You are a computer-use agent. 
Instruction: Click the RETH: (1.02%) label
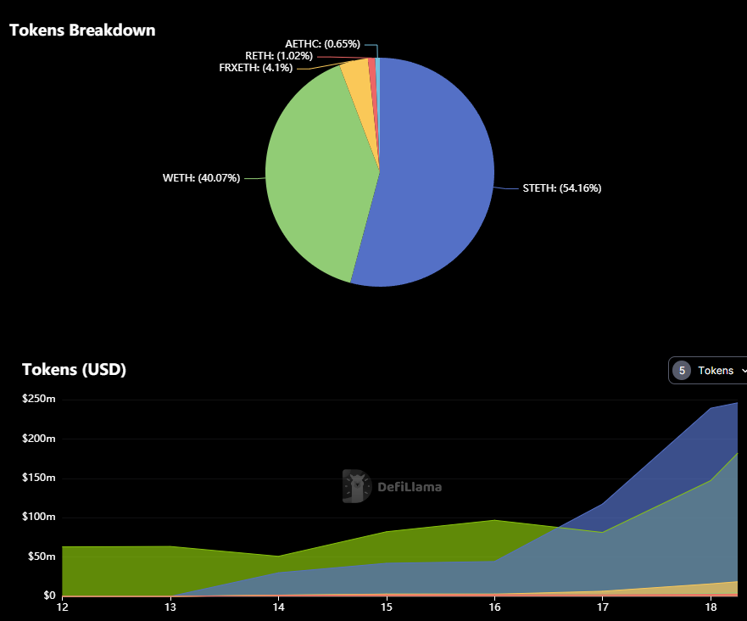tap(279, 56)
